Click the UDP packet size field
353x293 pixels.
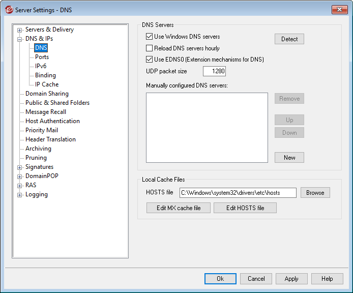pyautogui.click(x=214, y=71)
